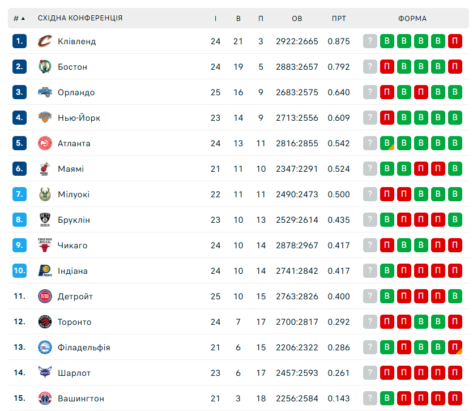The image size is (473, 411).
Task: Click the New York Knicks logo
Action: pos(45,118)
